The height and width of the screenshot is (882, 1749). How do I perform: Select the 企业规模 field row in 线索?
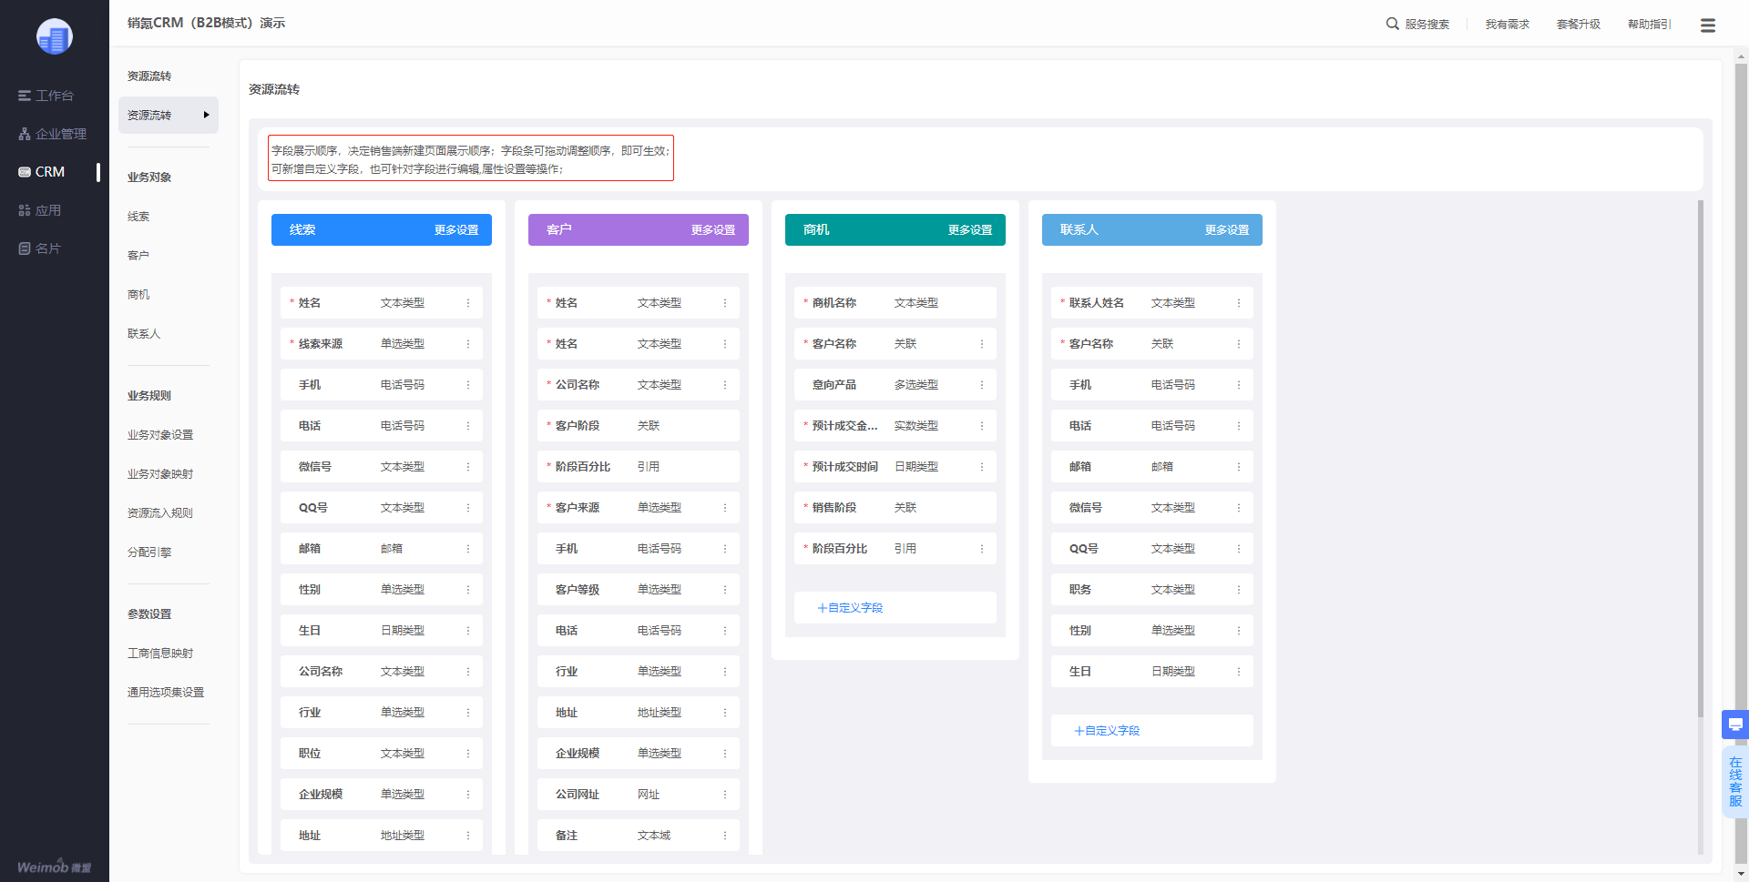click(x=382, y=795)
